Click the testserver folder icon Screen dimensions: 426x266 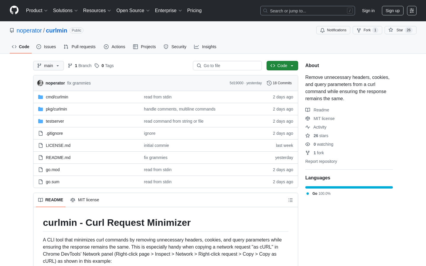tap(41, 121)
